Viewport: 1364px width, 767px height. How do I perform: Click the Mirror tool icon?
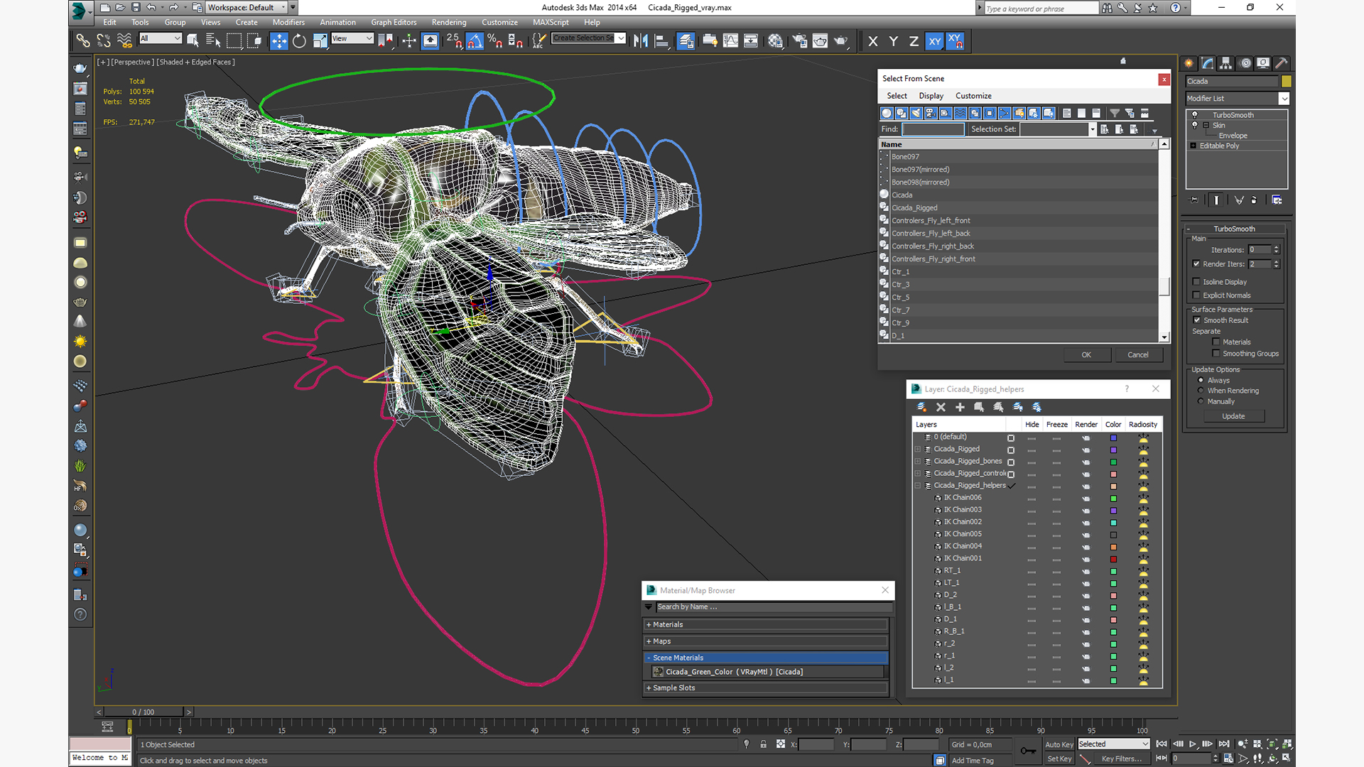(x=641, y=41)
